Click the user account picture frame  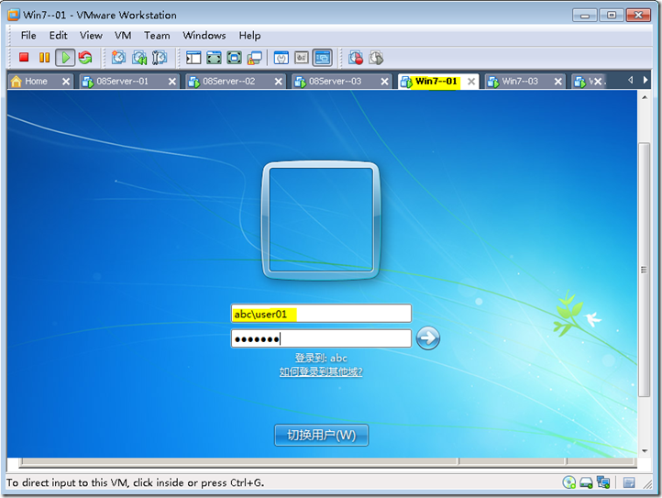[321, 220]
